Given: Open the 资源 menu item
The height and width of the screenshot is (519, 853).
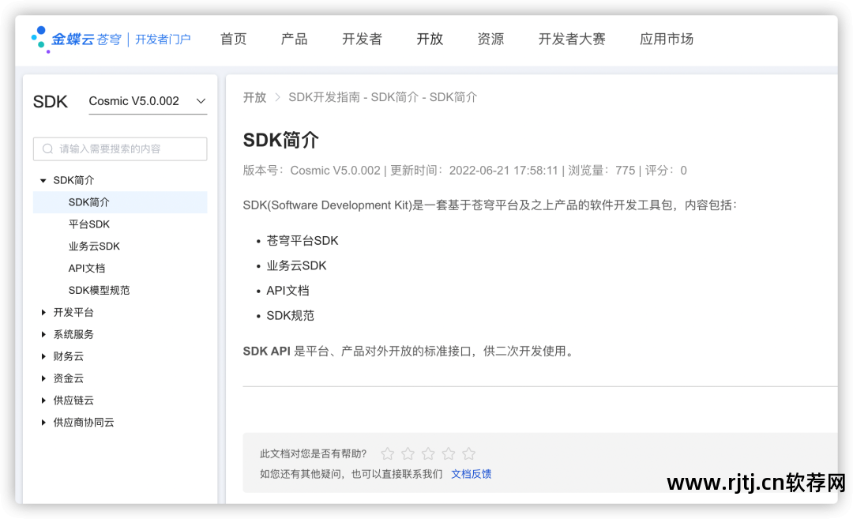Looking at the screenshot, I should tap(490, 39).
